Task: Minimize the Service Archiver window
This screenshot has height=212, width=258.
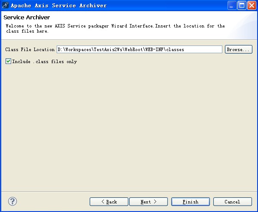Action: (x=232, y=6)
